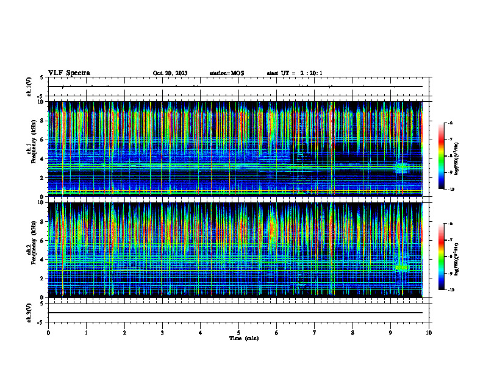Click the "7" tick label on time axis

point(315,333)
